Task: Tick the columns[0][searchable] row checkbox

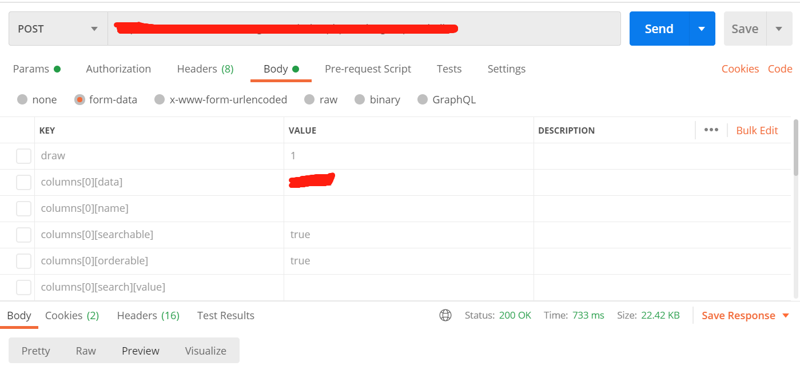Action: coord(23,235)
